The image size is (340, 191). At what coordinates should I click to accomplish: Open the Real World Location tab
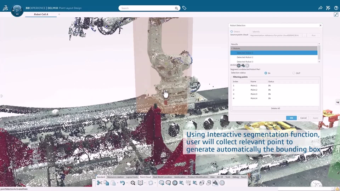click(162, 177)
